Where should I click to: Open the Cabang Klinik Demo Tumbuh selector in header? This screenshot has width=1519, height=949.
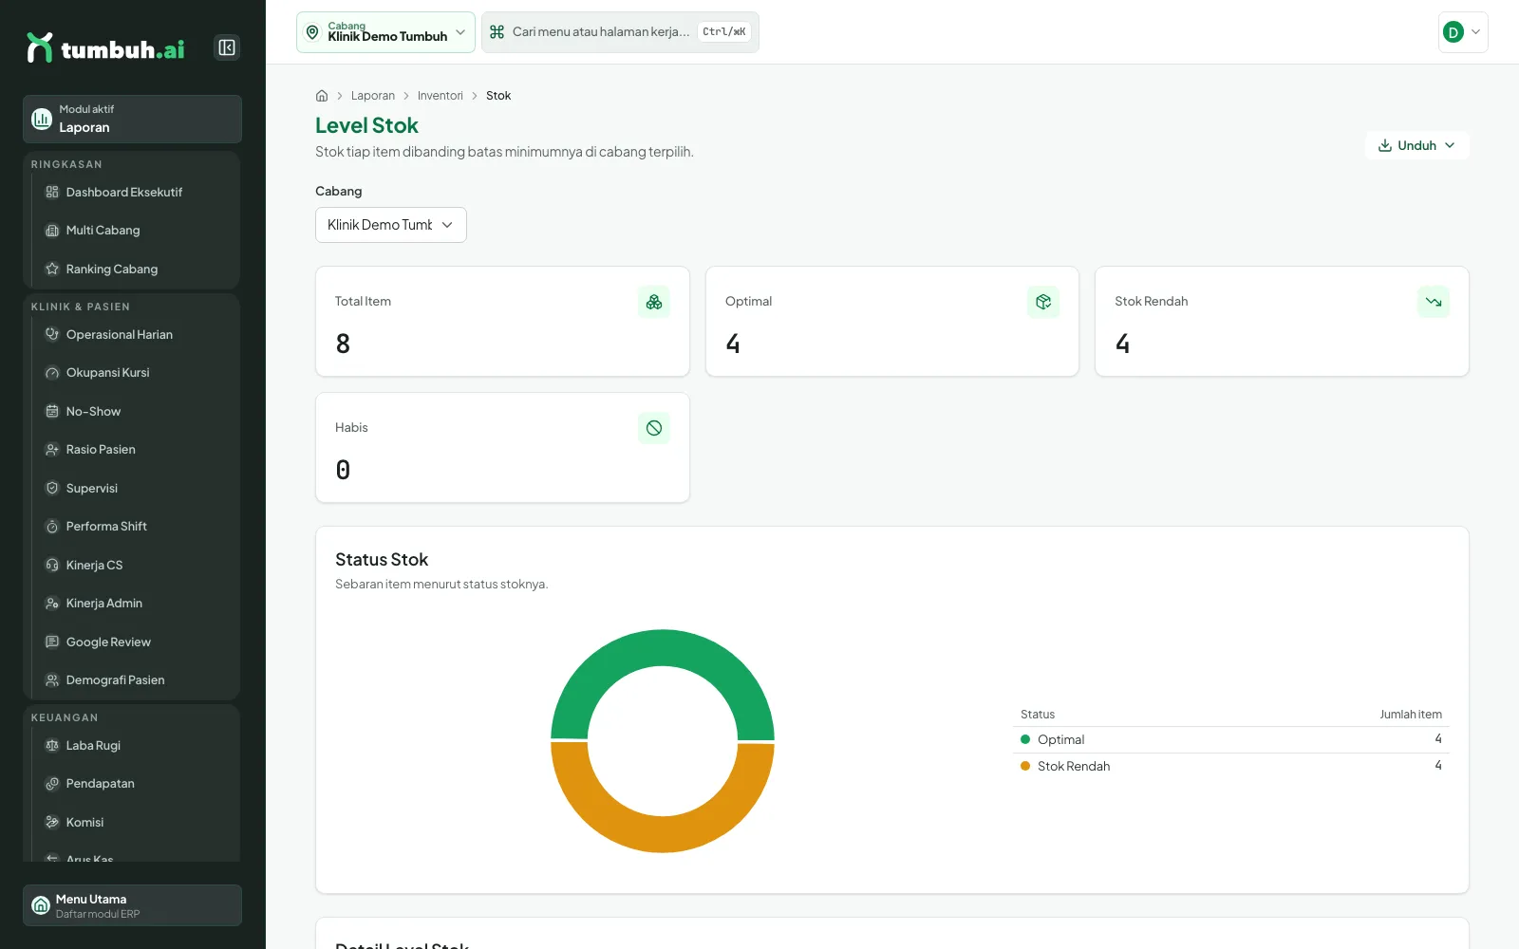pyautogui.click(x=385, y=32)
